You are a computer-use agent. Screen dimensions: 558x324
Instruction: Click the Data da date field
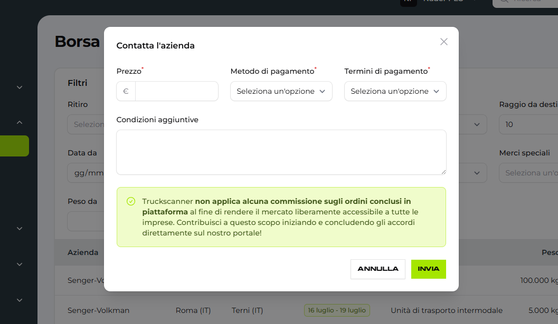click(x=86, y=173)
